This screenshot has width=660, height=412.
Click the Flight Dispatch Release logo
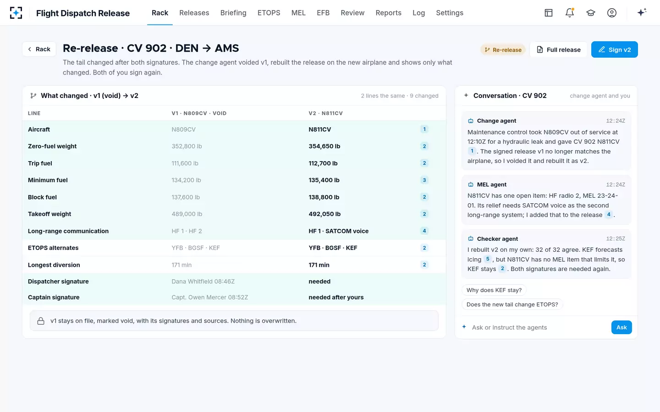tap(16, 13)
